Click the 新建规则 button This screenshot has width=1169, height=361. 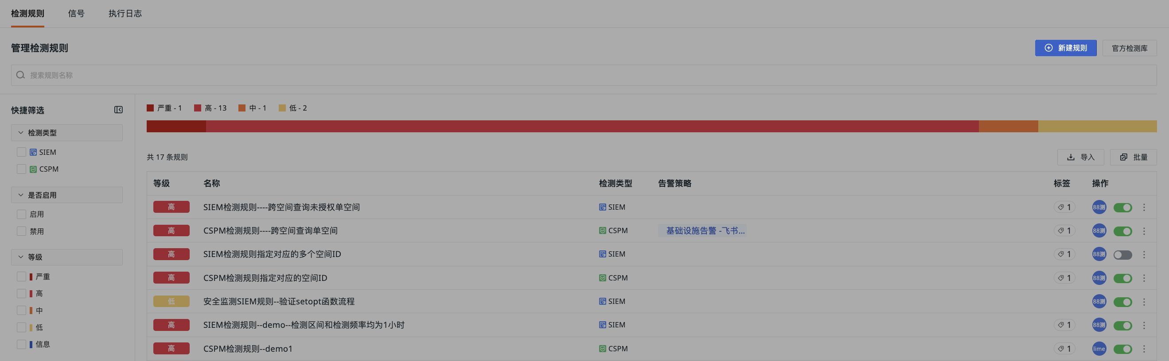tap(1065, 48)
